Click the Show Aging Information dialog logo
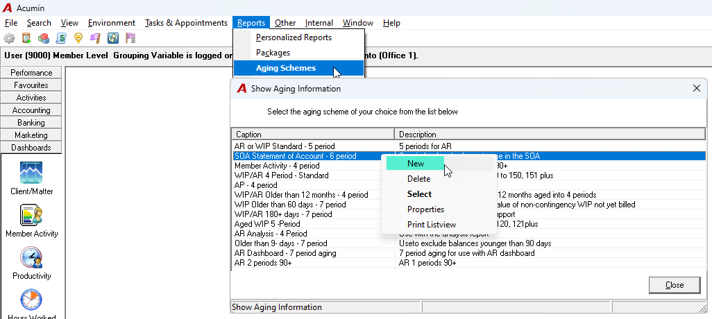The width and height of the screenshot is (712, 319). (242, 89)
